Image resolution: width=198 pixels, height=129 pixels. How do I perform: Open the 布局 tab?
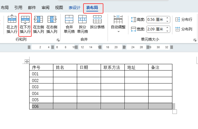click(5, 8)
